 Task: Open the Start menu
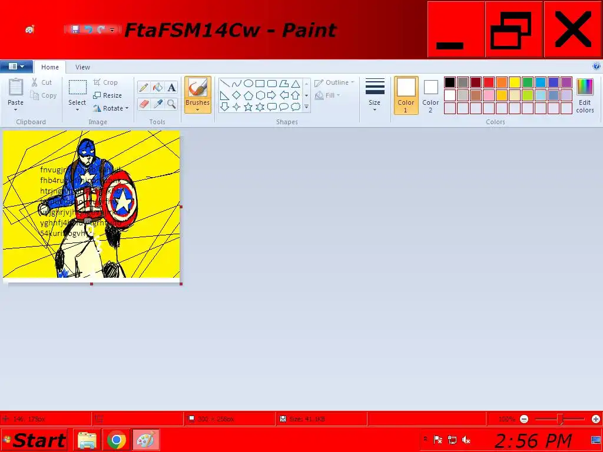34,440
